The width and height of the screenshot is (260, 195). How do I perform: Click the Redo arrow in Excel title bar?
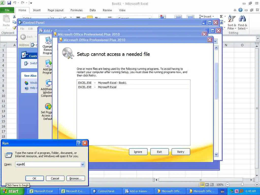(23, 3)
